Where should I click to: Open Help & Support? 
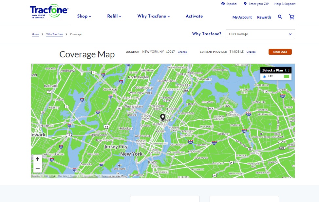coord(285,4)
